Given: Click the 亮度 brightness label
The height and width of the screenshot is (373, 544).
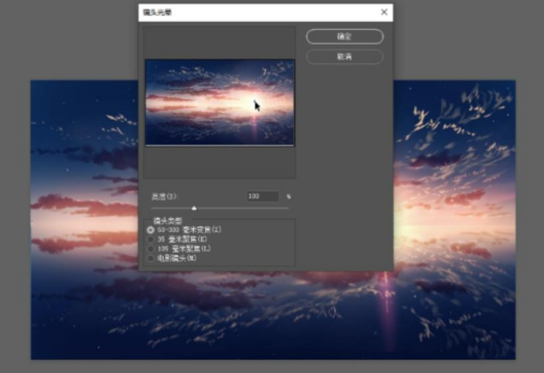Looking at the screenshot, I should 164,197.
